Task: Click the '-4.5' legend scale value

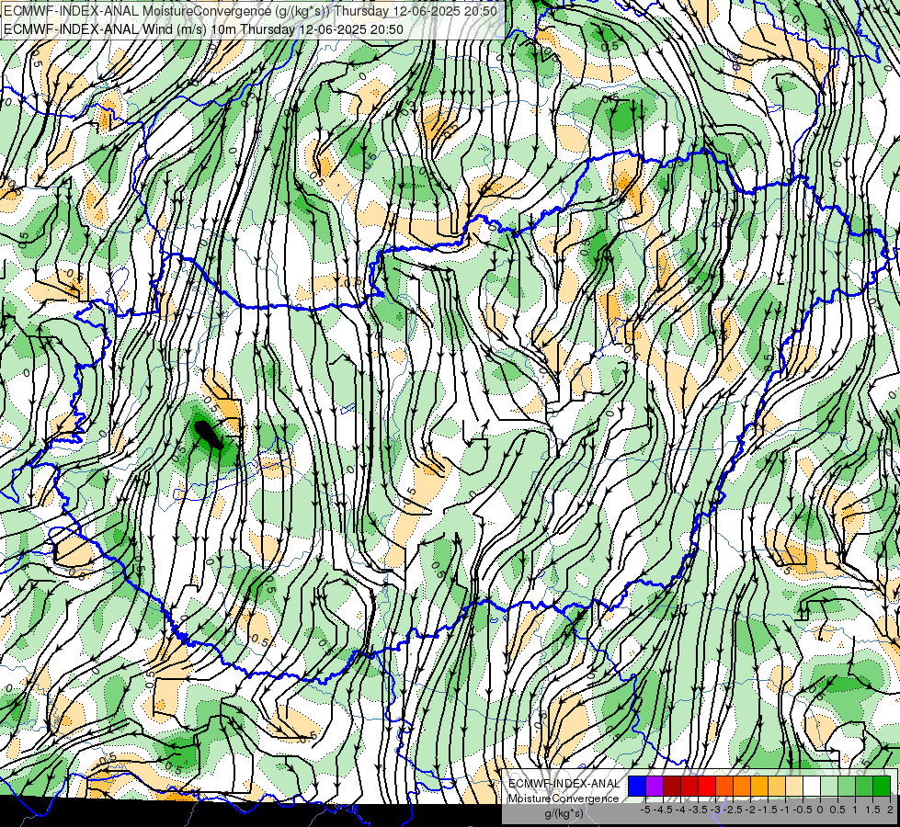Action: tap(663, 810)
